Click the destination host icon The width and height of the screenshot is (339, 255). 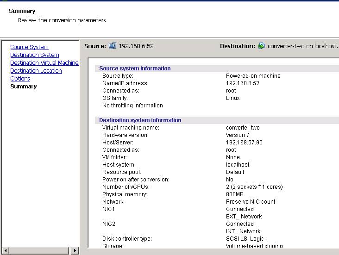click(261, 46)
